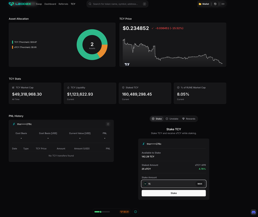The image size is (258, 217).
Task: Click the 4.78% sTCY APR value
Action: 202,169
